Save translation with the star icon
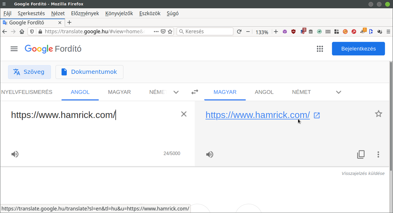The height and width of the screenshot is (213, 393). (x=379, y=114)
